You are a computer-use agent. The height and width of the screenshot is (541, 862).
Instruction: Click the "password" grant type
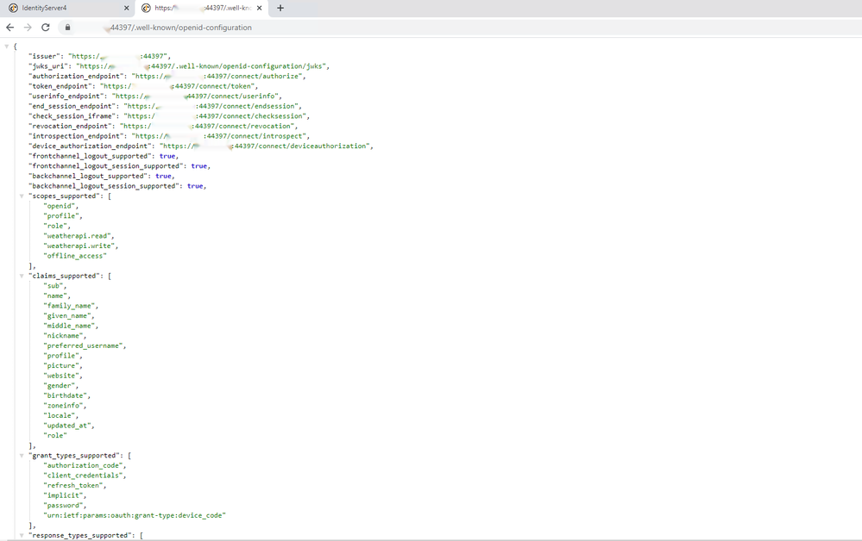click(63, 506)
